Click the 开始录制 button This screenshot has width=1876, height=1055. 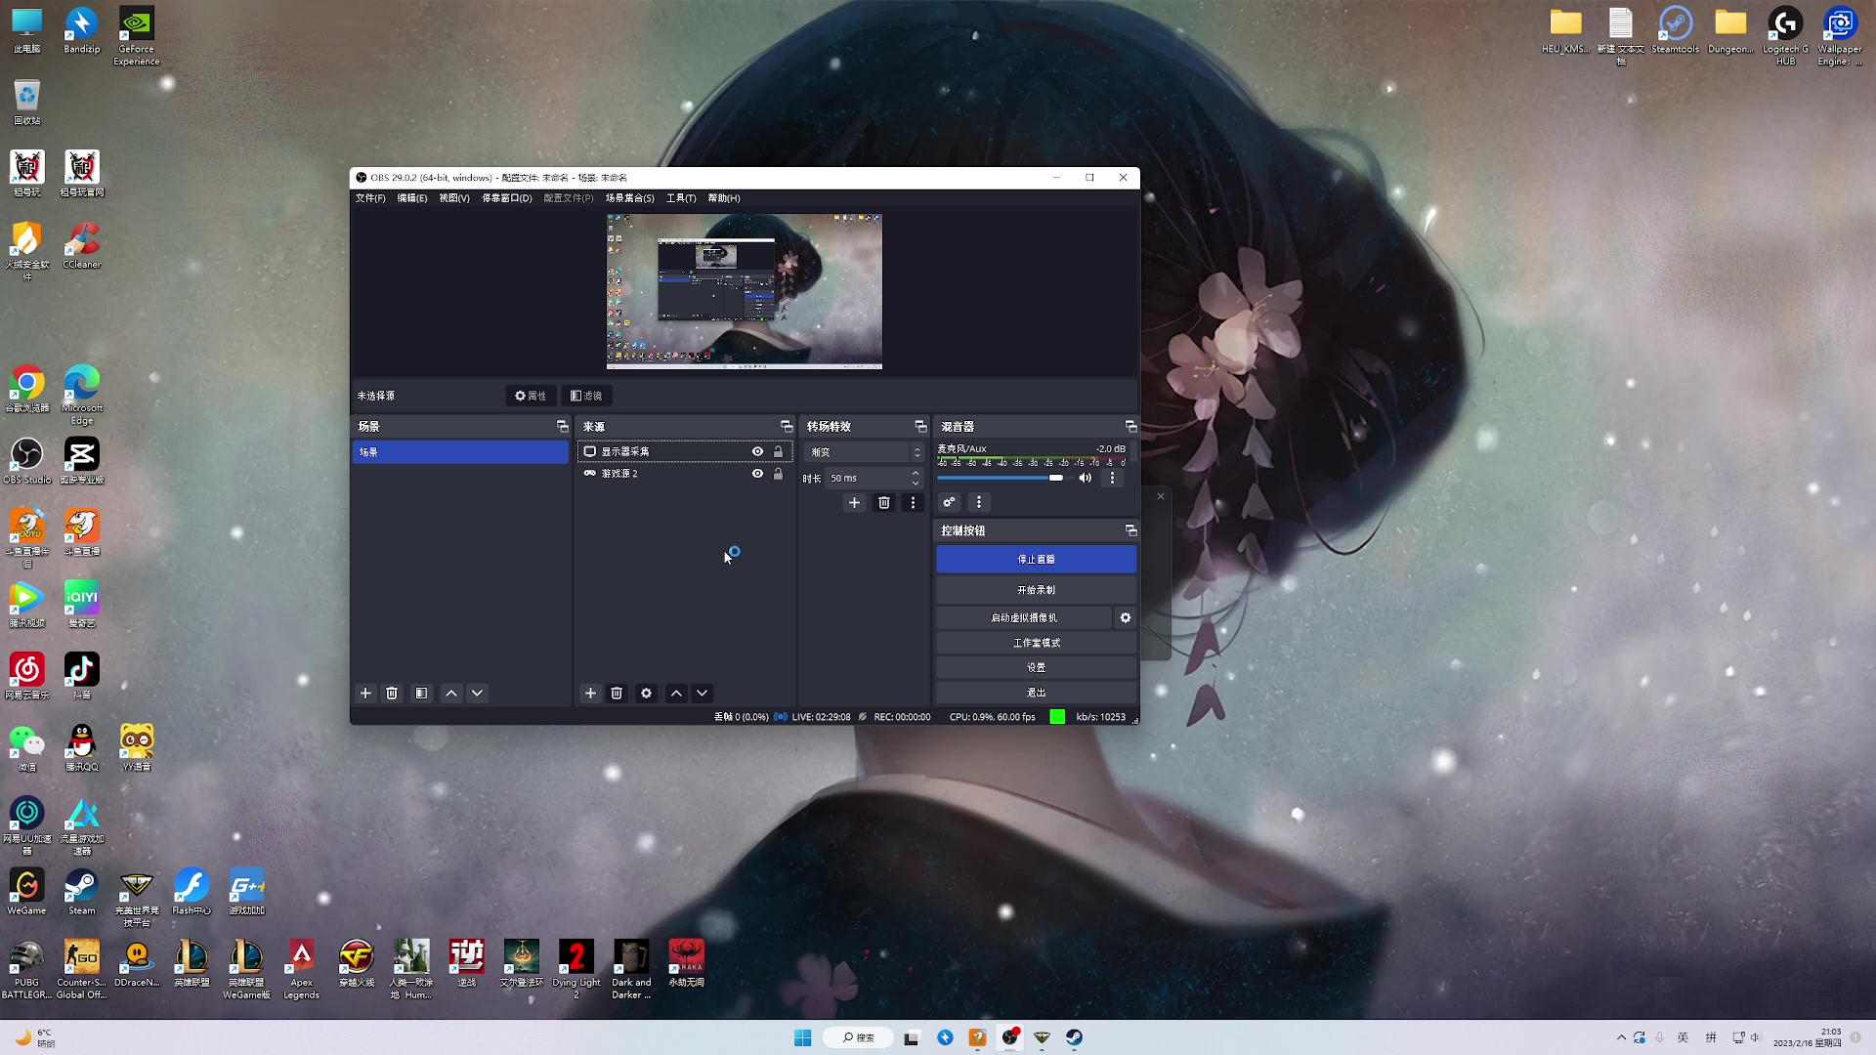pos(1036,589)
